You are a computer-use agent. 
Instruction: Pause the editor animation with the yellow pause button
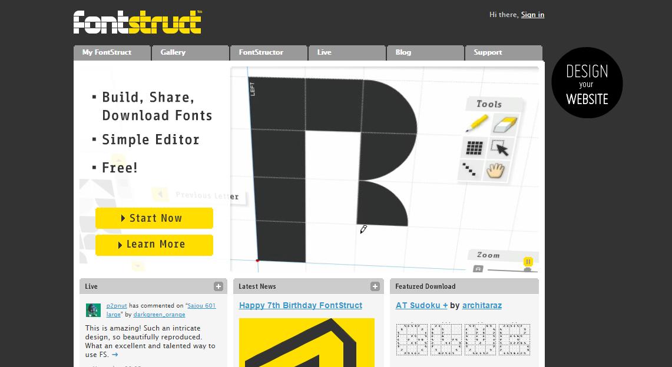[x=528, y=261]
